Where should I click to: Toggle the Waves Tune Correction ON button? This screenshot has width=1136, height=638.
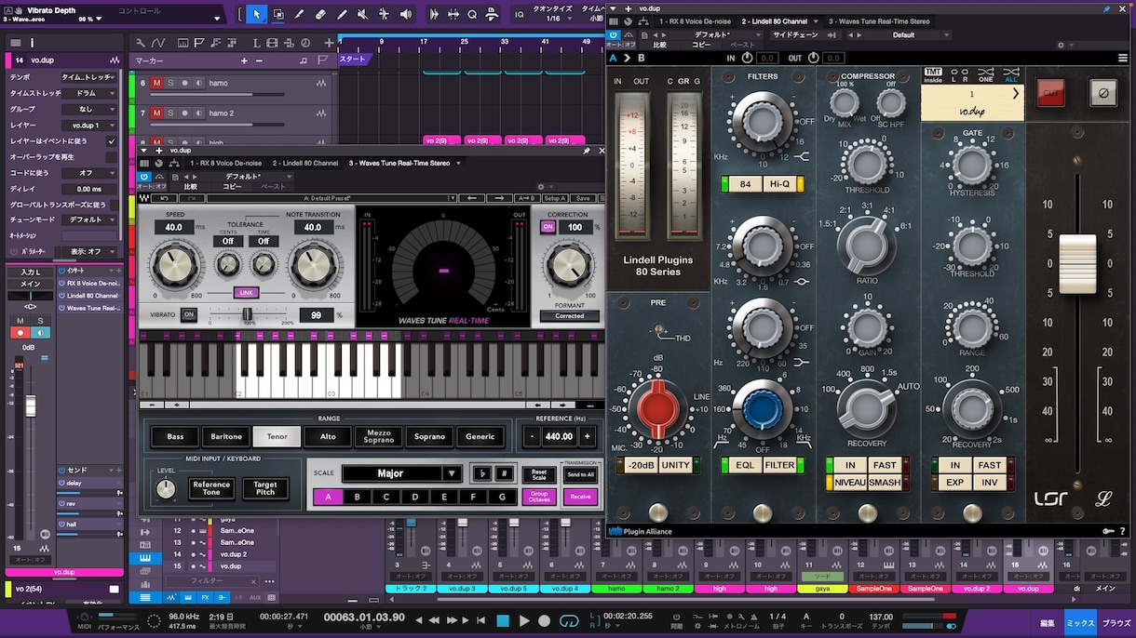coord(548,227)
